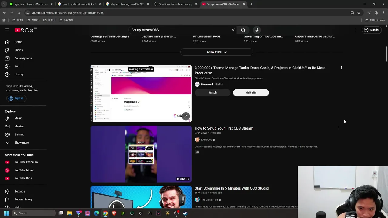This screenshot has height=218, width=388.
Task: Sign in via the sidebar button
Action: (16, 98)
